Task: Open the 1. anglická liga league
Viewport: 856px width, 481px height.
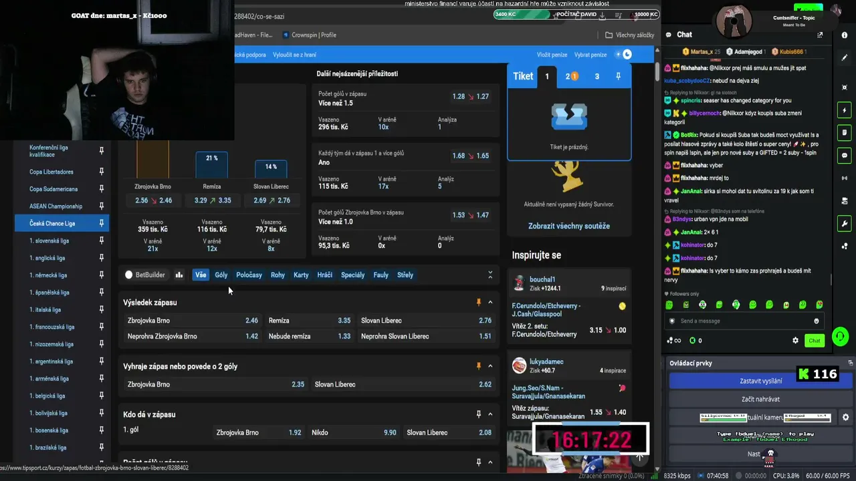Action: click(47, 258)
